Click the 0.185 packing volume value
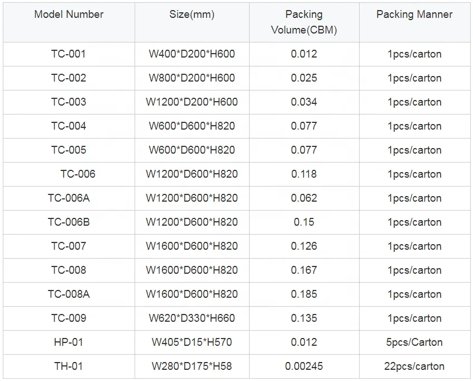This screenshot has height=381, width=473. (304, 294)
